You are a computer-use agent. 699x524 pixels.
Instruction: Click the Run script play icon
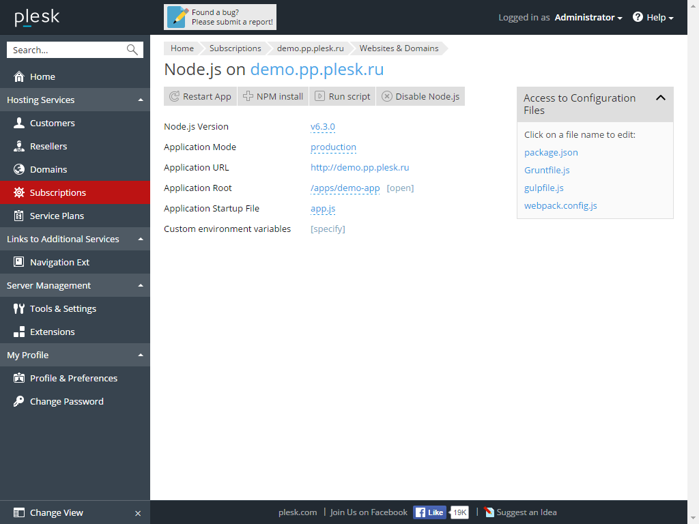click(x=319, y=97)
